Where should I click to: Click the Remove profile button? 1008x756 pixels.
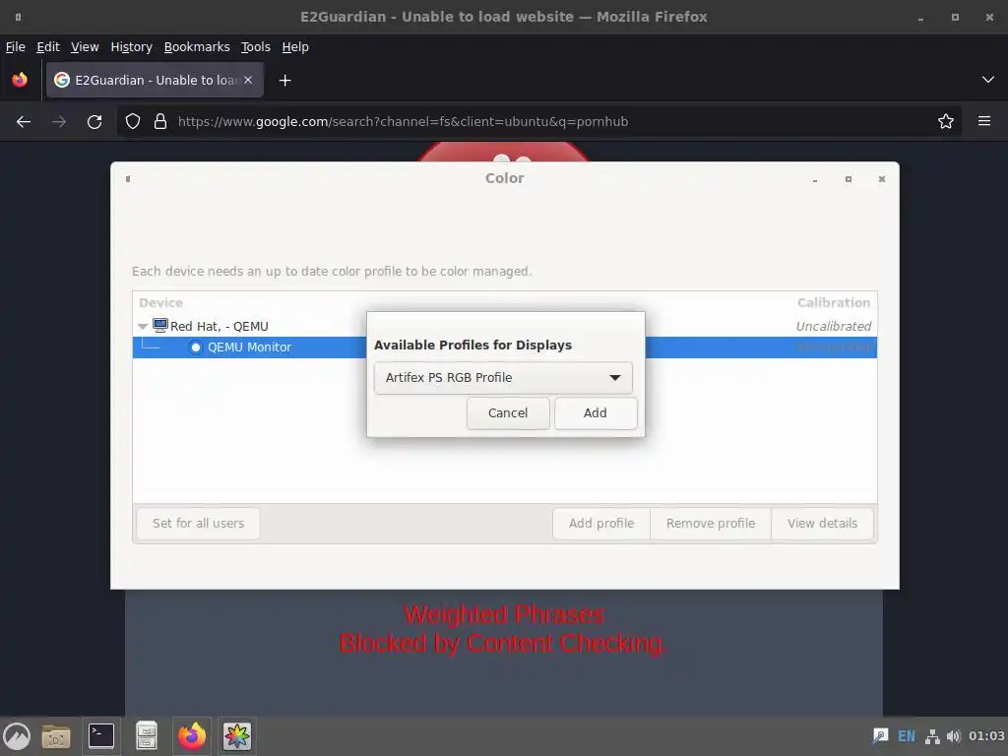click(711, 524)
